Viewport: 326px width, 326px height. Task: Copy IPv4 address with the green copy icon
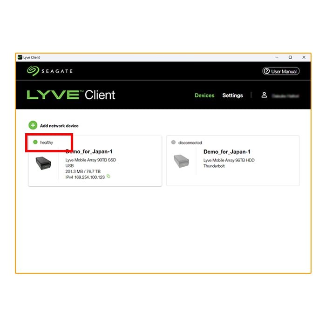[x=109, y=177]
